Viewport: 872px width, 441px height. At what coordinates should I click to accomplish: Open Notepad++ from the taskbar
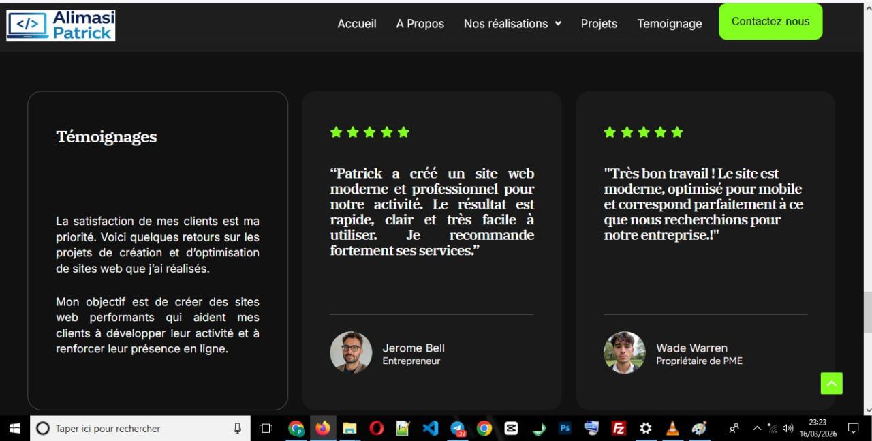tap(403, 428)
